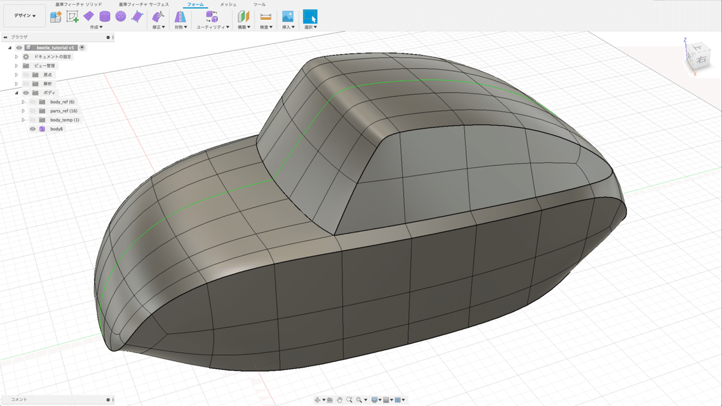Open the 作成 dropdown menu
This screenshot has height=406, width=722.
[96, 28]
